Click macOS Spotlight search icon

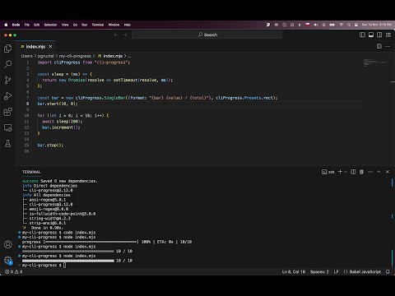click(x=349, y=25)
